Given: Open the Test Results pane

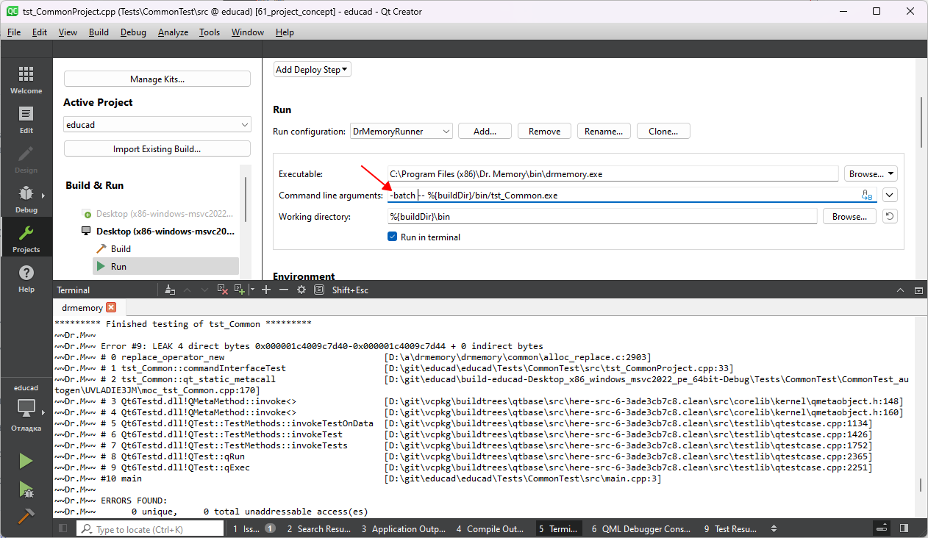Looking at the screenshot, I should point(730,528).
